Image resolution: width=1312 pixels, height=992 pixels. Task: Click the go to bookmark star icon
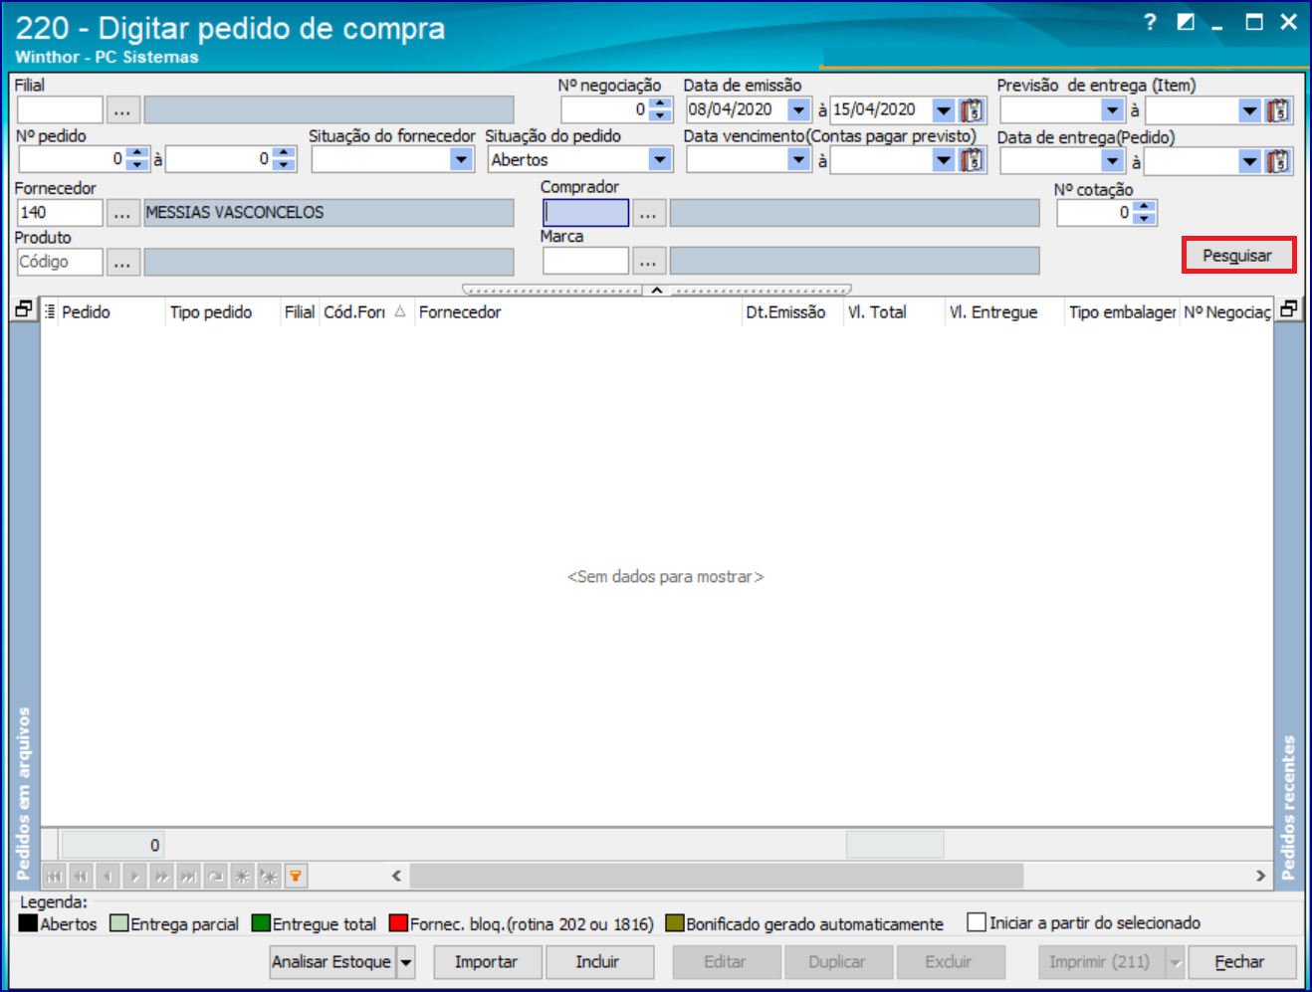coord(269,877)
